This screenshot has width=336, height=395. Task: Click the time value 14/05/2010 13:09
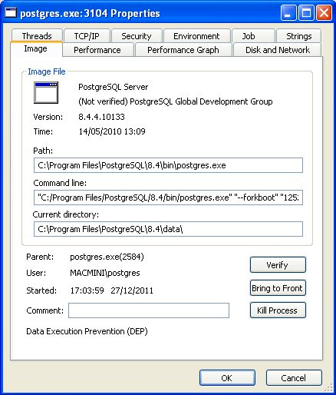point(112,131)
